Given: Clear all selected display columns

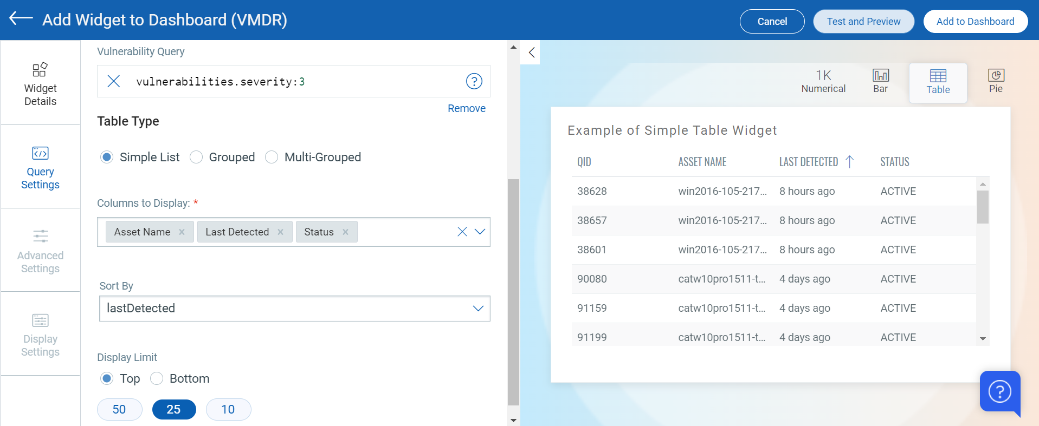Looking at the screenshot, I should tap(462, 232).
